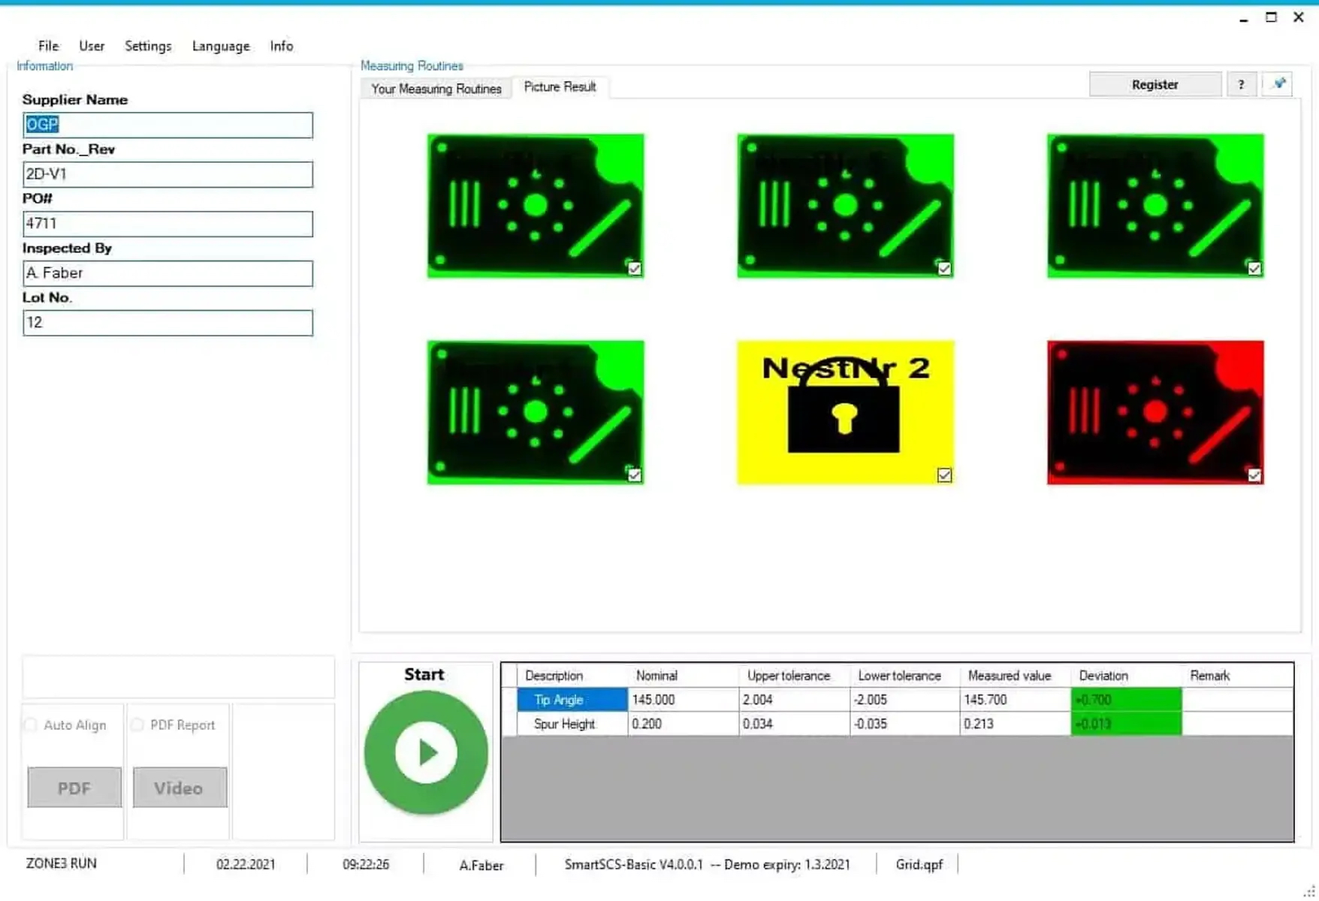Click the Register button
This screenshot has width=1319, height=901.
[1155, 85]
